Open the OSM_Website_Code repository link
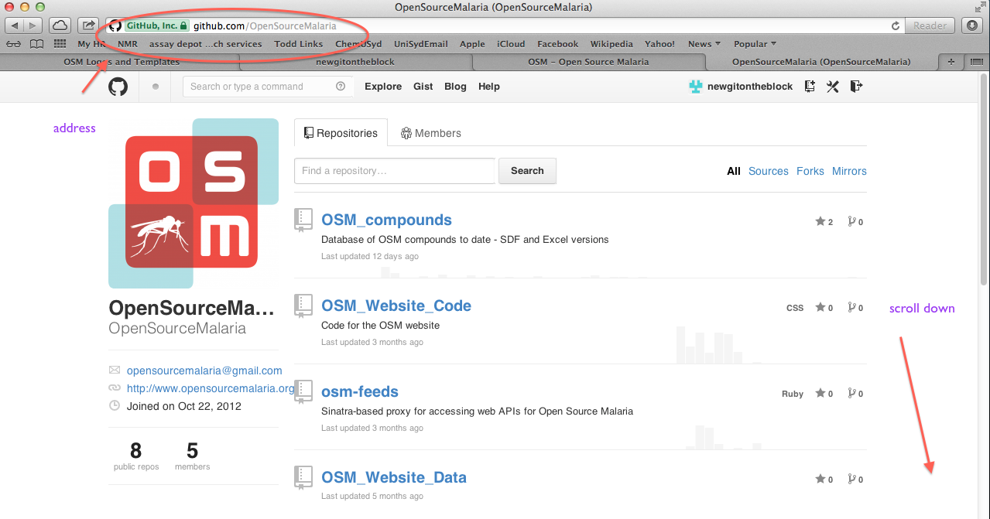This screenshot has width=990, height=519. pos(396,306)
